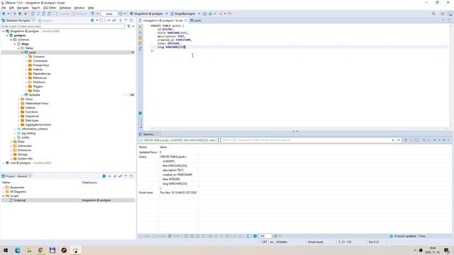
Task: Select the Triggers folder
Action: tap(38, 86)
